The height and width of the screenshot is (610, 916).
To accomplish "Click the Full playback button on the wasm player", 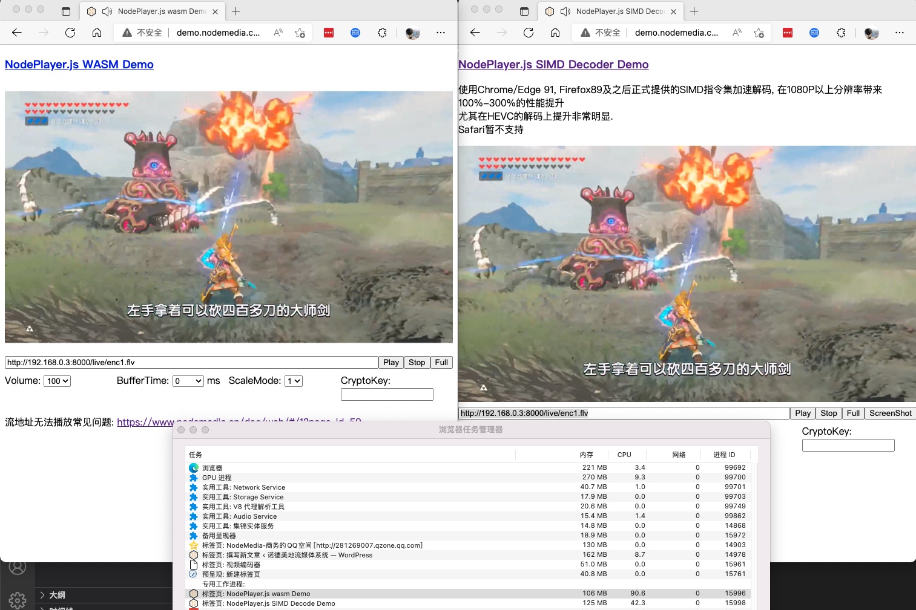I will (x=441, y=362).
